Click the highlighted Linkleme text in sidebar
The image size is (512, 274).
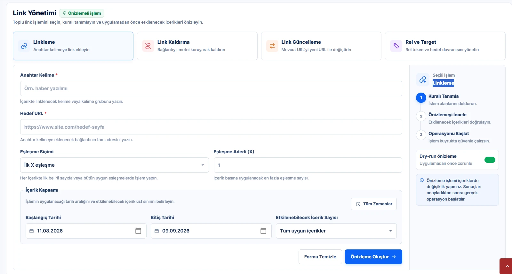tap(443, 83)
